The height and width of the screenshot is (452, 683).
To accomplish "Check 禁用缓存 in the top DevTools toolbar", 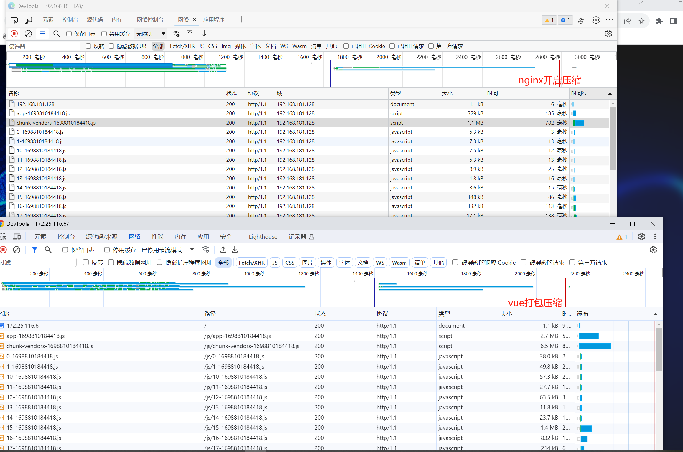I will click(x=104, y=34).
